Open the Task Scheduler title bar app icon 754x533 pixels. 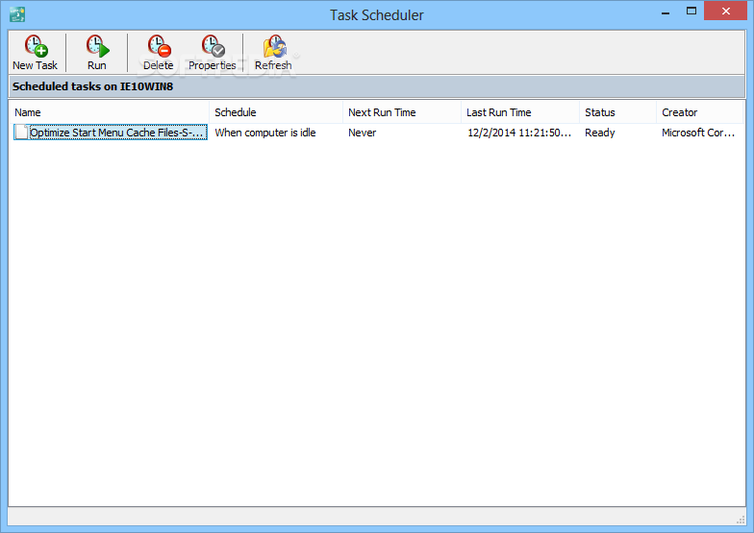(x=17, y=14)
